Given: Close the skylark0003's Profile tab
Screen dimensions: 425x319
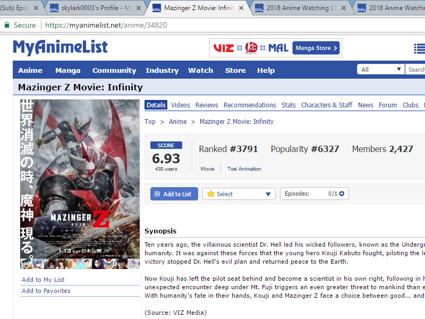Looking at the screenshot, I should [138, 8].
